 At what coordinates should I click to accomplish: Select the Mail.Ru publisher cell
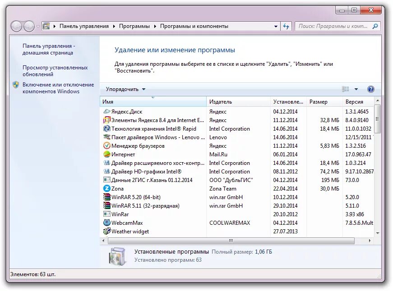tap(218, 154)
